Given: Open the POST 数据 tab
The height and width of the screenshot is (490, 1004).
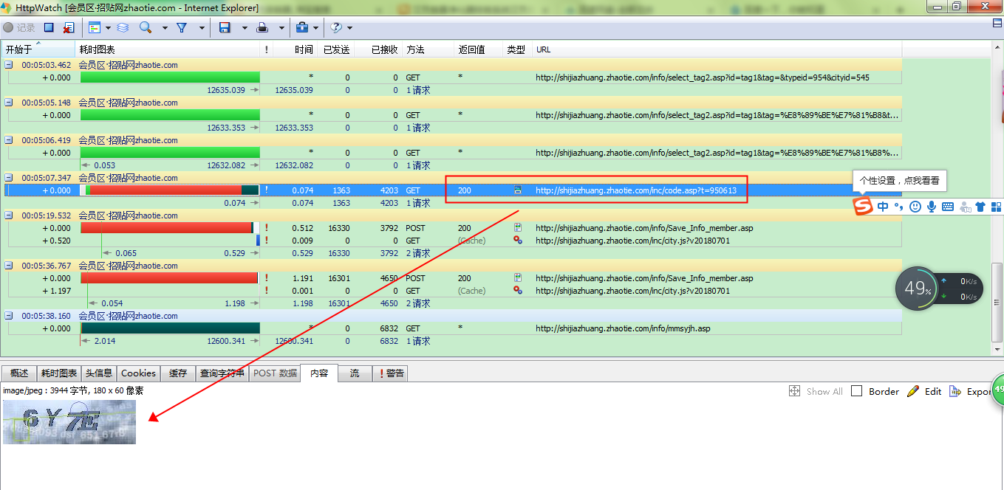Looking at the screenshot, I should [x=274, y=373].
